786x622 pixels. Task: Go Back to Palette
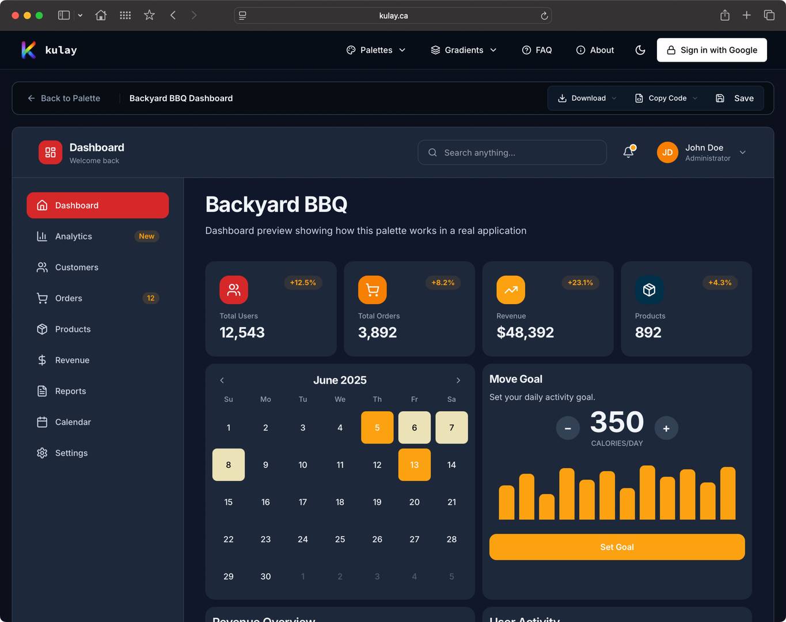64,98
